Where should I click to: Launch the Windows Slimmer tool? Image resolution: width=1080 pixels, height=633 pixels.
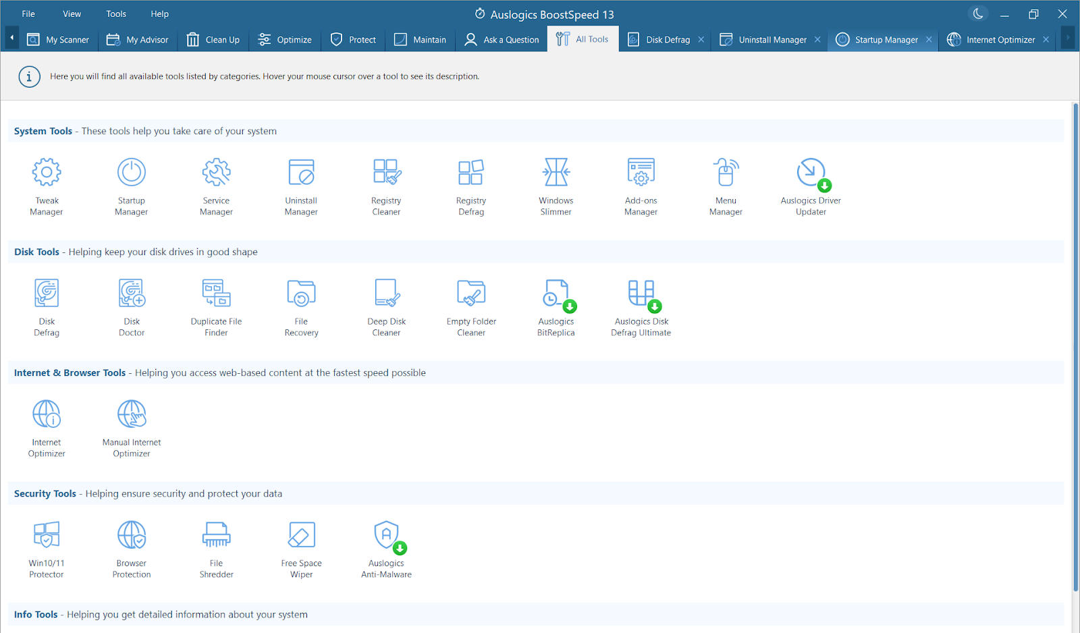556,187
